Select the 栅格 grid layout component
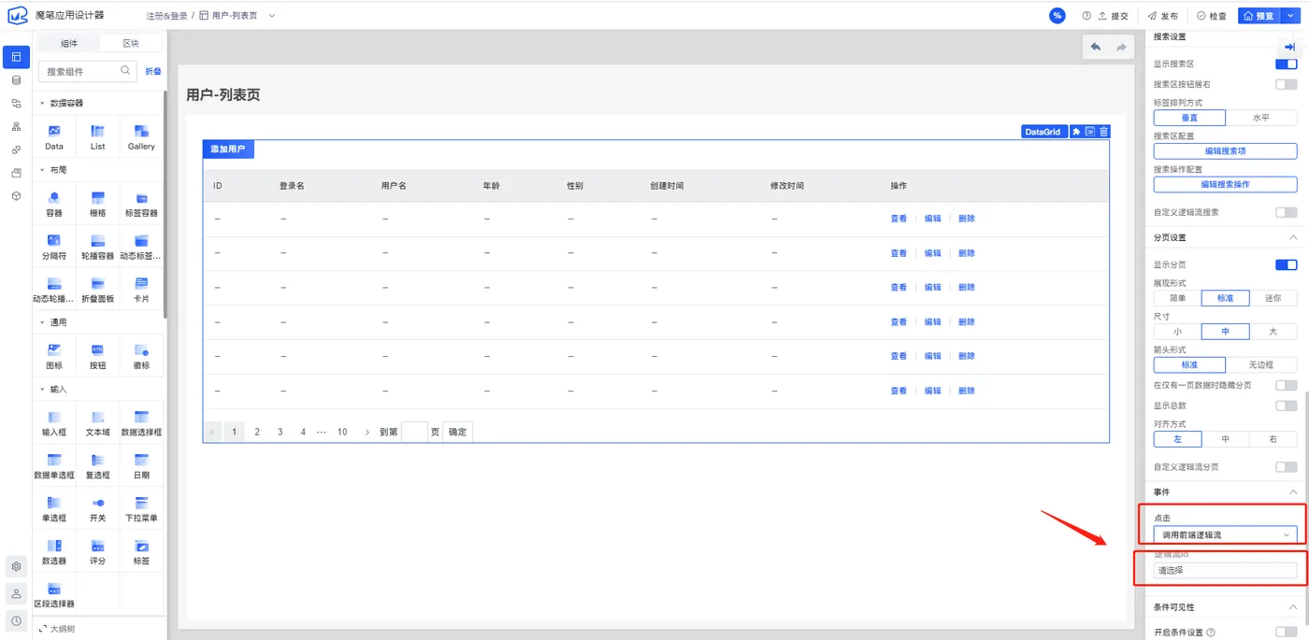Viewport: 1309px width, 640px height. tap(97, 204)
